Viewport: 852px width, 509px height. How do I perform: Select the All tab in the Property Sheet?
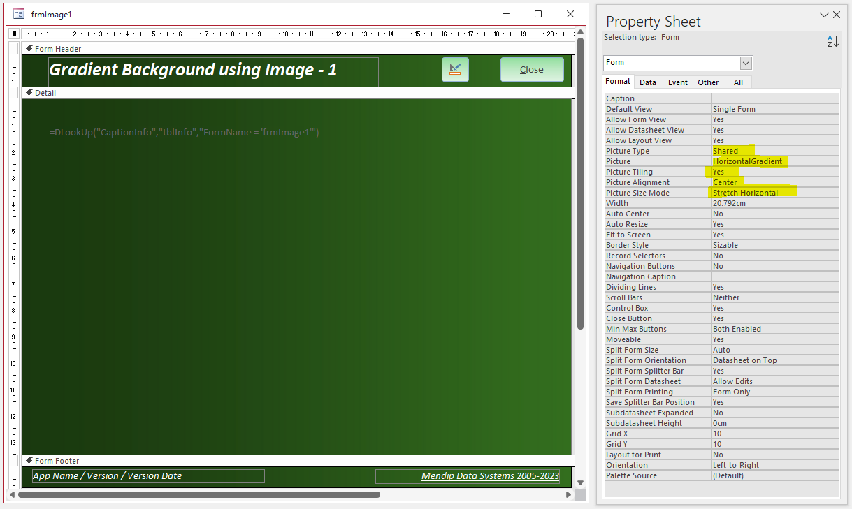click(x=738, y=82)
